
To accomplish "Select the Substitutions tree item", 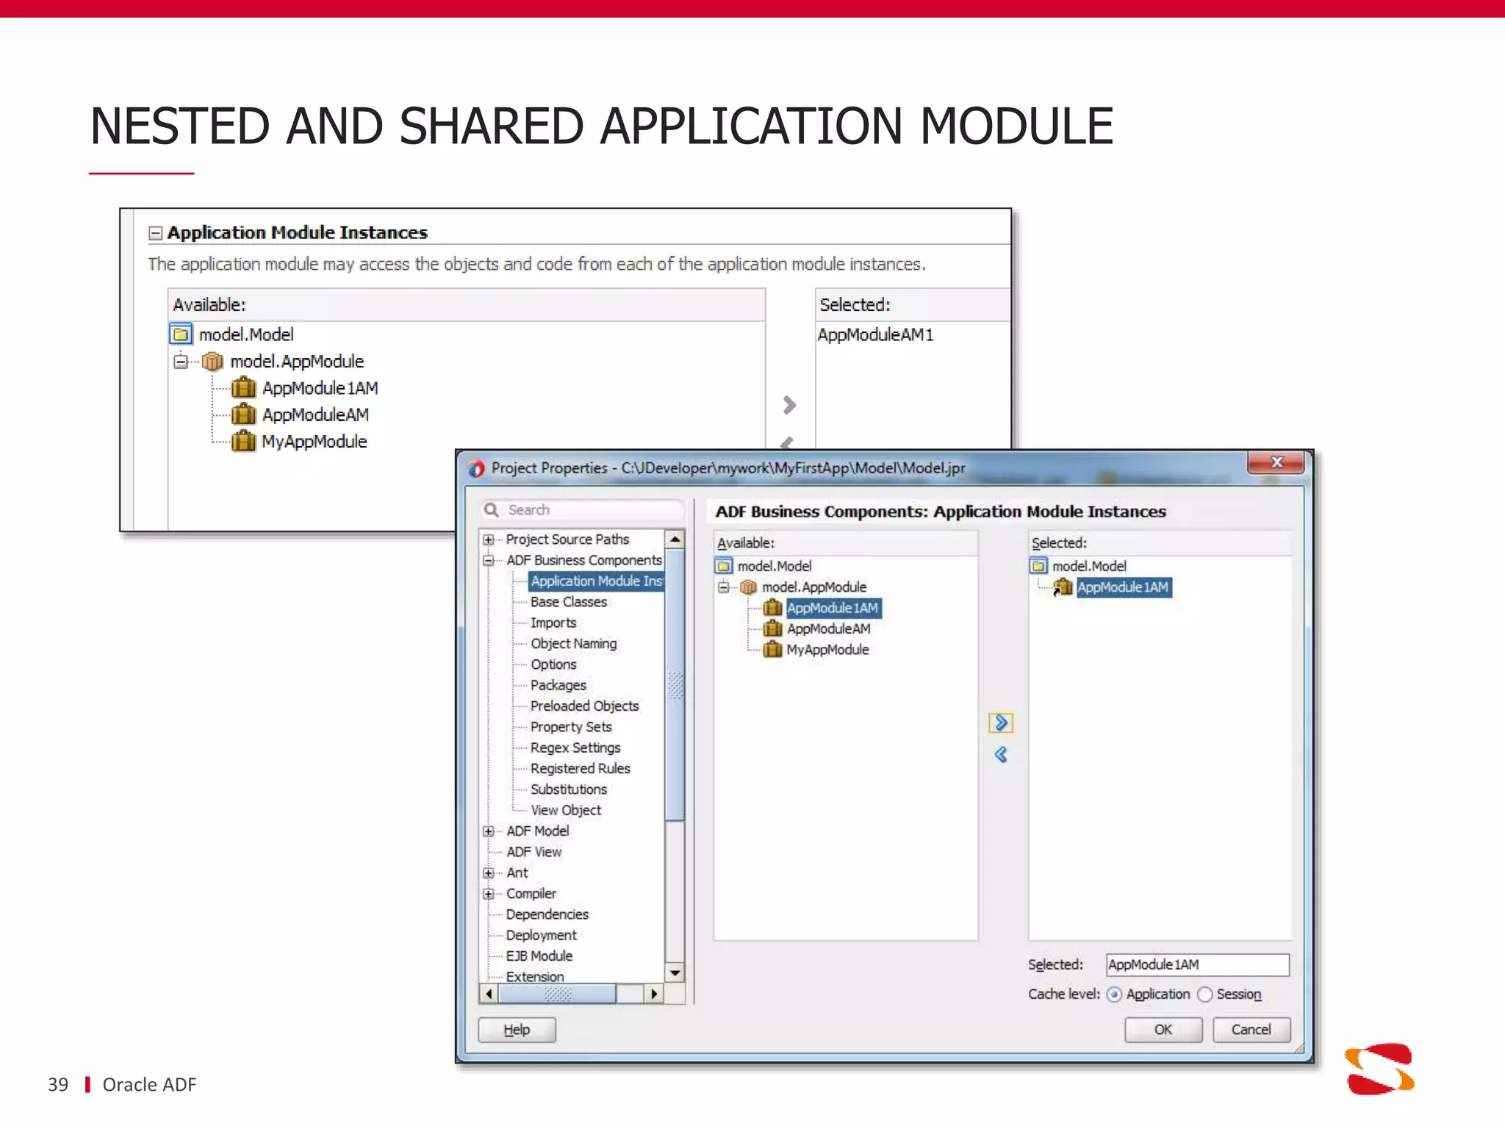I will pyautogui.click(x=569, y=789).
